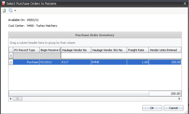Close the Select Purchase Orders dialog
The image size is (189, 114).
point(185,3)
